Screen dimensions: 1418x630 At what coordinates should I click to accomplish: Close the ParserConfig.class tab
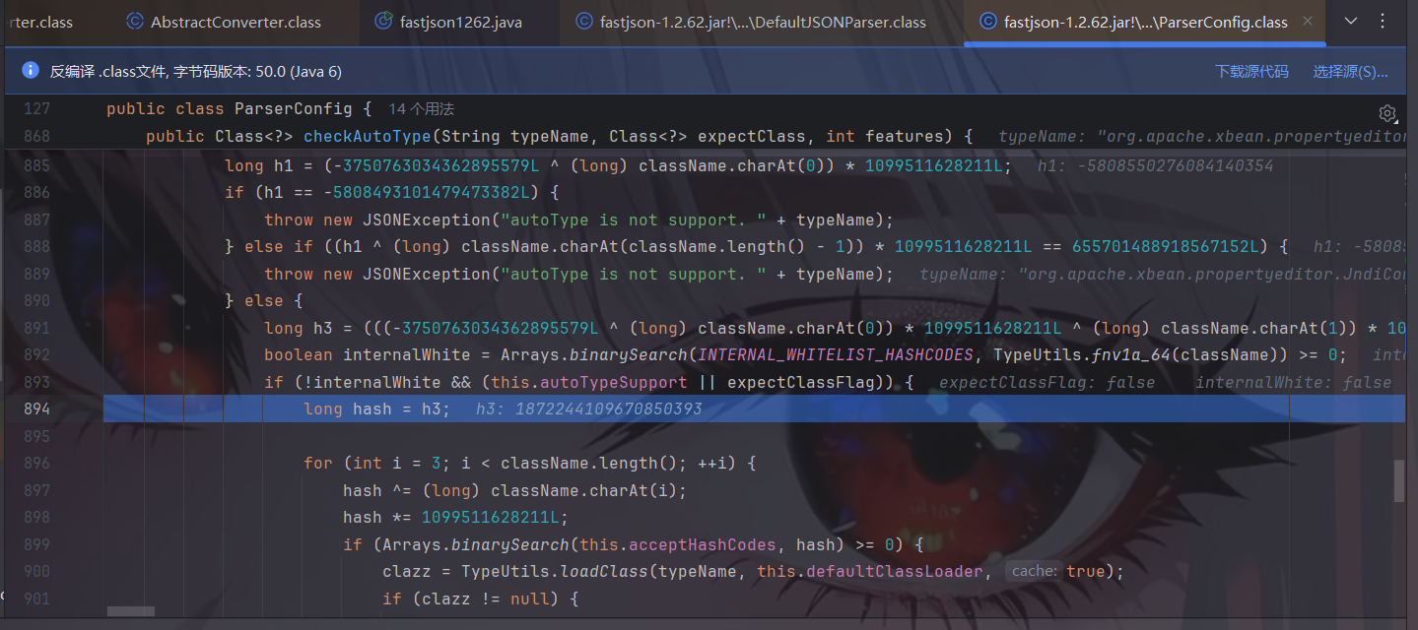pyautogui.click(x=1308, y=22)
